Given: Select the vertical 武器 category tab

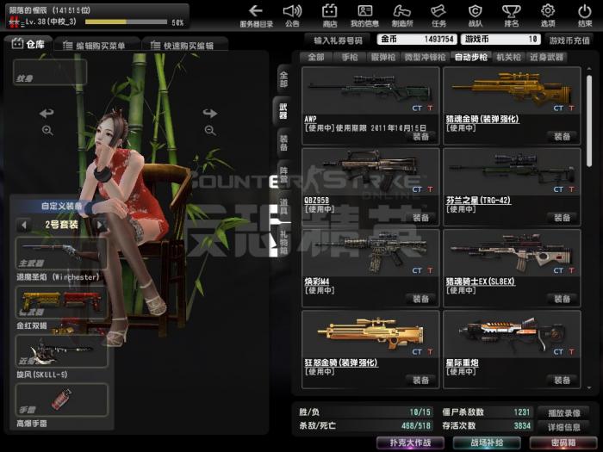Looking at the screenshot, I should 283,111.
